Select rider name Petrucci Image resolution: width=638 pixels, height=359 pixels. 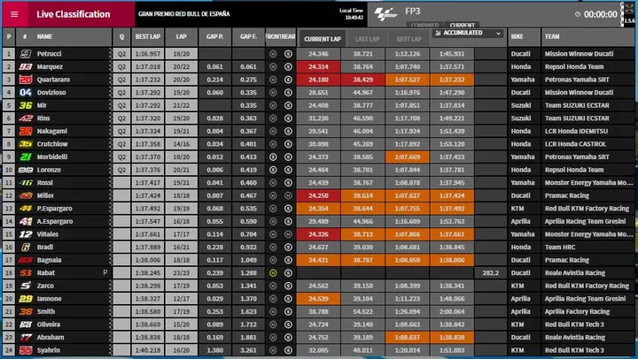(x=50, y=54)
